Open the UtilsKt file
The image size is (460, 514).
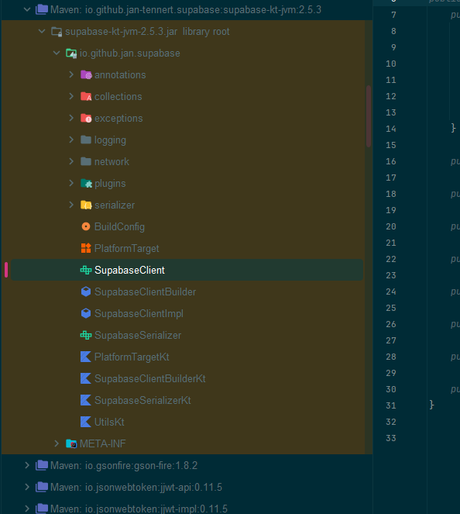click(x=109, y=422)
